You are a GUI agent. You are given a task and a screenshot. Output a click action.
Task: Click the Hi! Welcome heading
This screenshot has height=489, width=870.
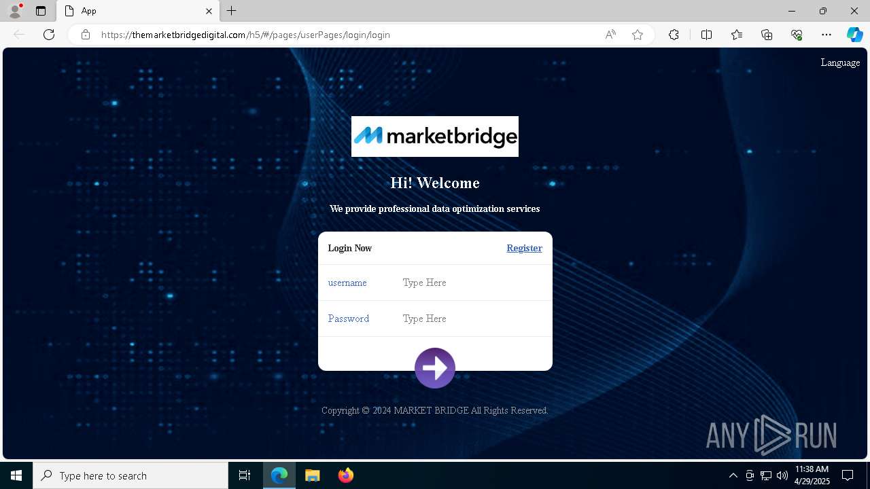(x=435, y=183)
